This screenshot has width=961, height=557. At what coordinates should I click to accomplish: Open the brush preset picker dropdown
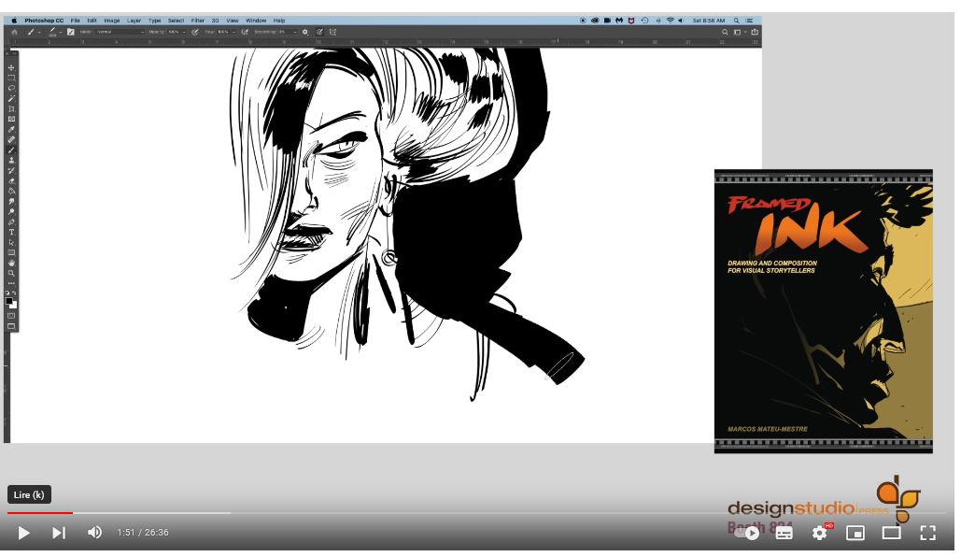coord(61,33)
